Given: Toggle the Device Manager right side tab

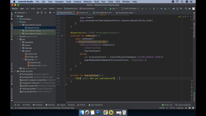Looking at the screenshot, I should click(x=194, y=30).
